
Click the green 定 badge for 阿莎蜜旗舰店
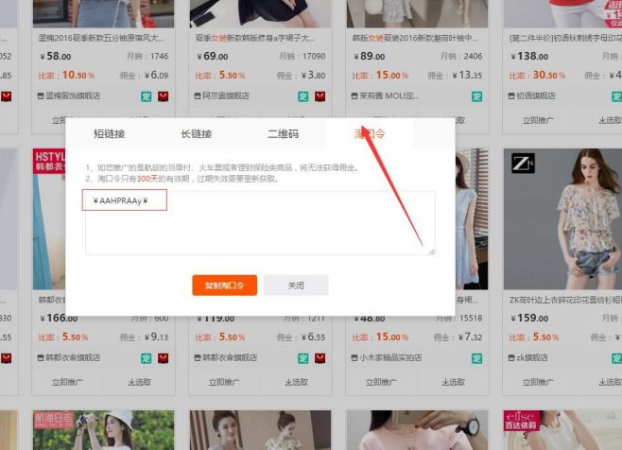coord(303,96)
